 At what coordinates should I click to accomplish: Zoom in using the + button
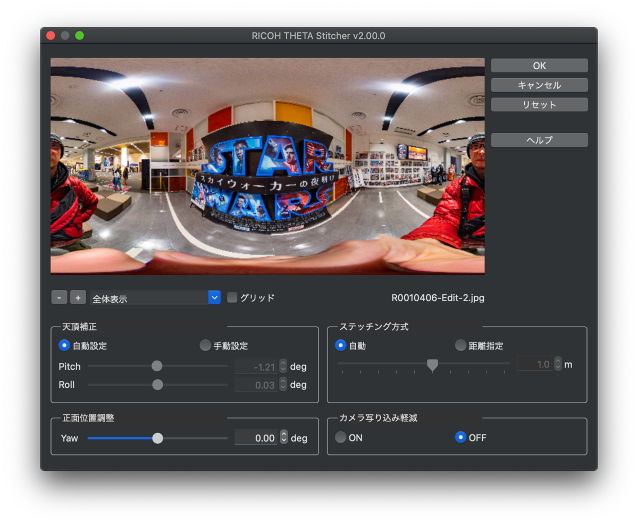[78, 297]
